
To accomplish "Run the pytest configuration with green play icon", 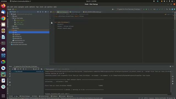I will tap(144, 9).
